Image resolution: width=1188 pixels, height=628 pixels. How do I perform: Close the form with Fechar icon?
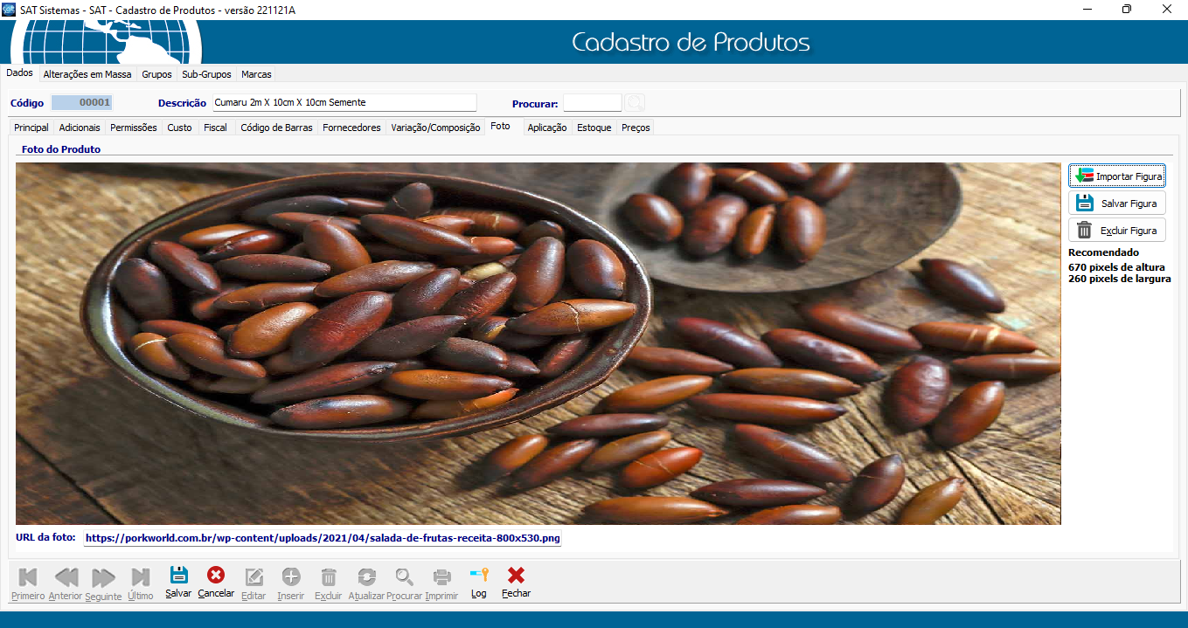[516, 576]
